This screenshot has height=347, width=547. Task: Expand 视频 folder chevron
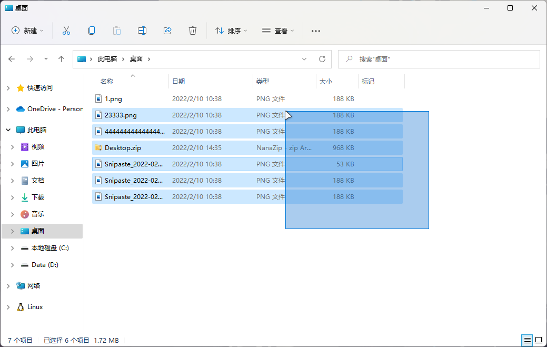(x=12, y=147)
